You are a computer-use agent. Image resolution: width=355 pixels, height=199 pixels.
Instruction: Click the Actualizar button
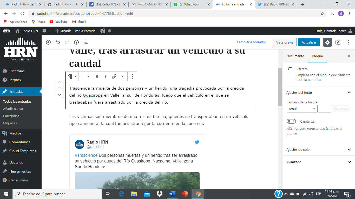tap(309, 42)
